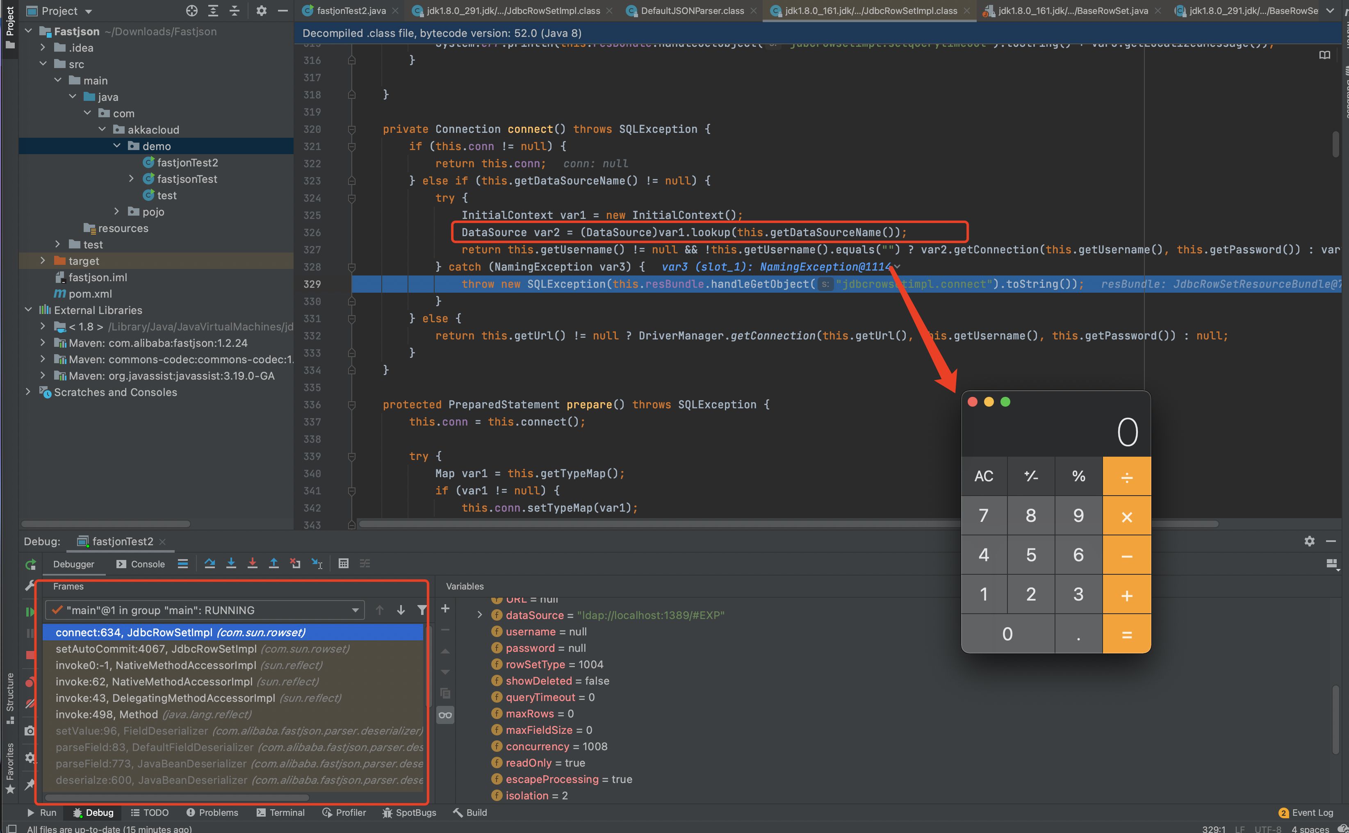
Task: Click the Rerun fastjonTest2 debug icon
Action: coord(31,564)
